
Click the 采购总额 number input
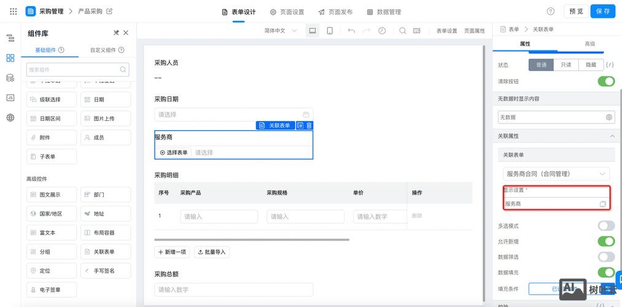click(x=234, y=290)
